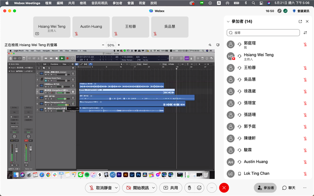Sort the participants list
314x196 pixels.
click(305, 33)
